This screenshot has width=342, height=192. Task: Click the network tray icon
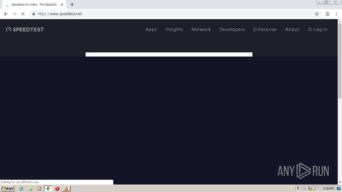310,189
